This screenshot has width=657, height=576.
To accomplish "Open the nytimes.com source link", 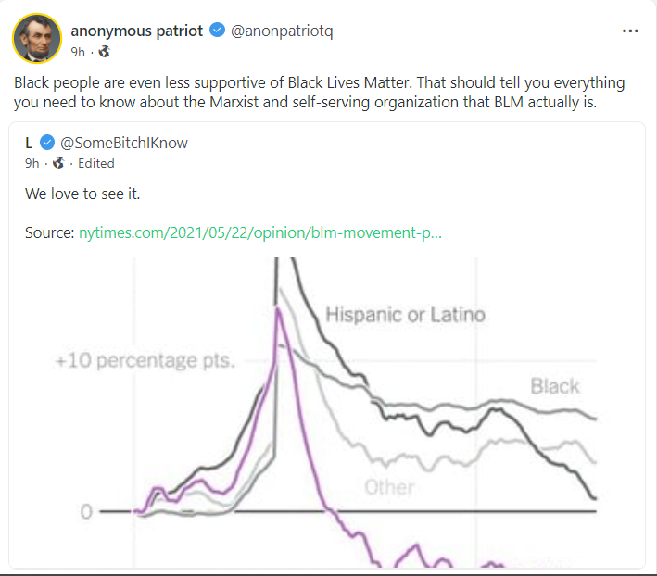I will pos(260,232).
